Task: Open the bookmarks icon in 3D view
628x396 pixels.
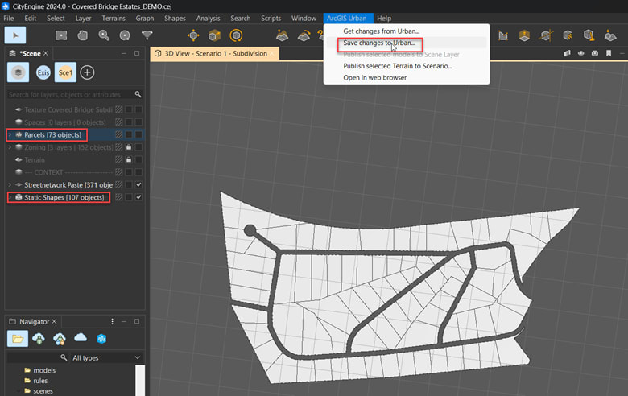Action: click(609, 53)
